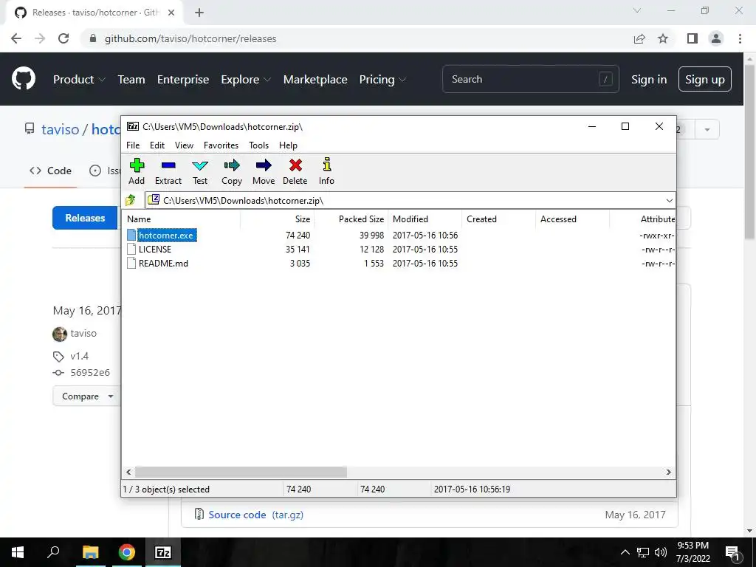Click the volume speaker tray icon
This screenshot has width=756, height=567.
661,552
